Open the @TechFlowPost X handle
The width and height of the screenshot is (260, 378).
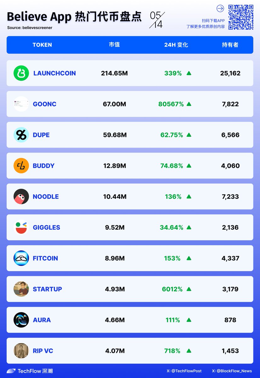click(x=184, y=371)
